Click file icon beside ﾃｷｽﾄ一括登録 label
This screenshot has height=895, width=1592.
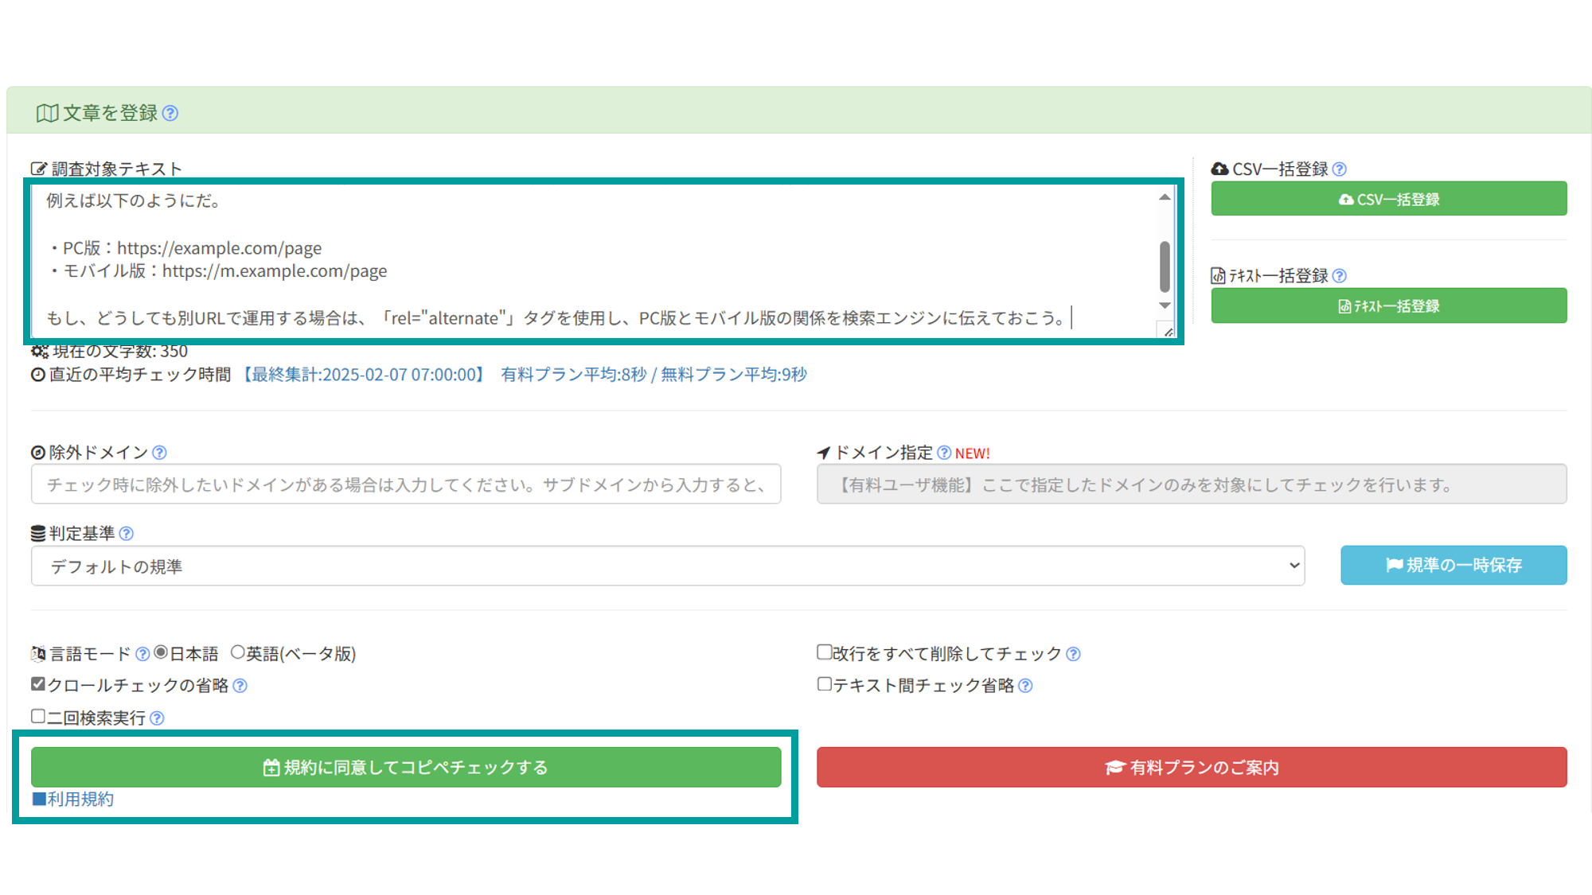click(x=1218, y=276)
